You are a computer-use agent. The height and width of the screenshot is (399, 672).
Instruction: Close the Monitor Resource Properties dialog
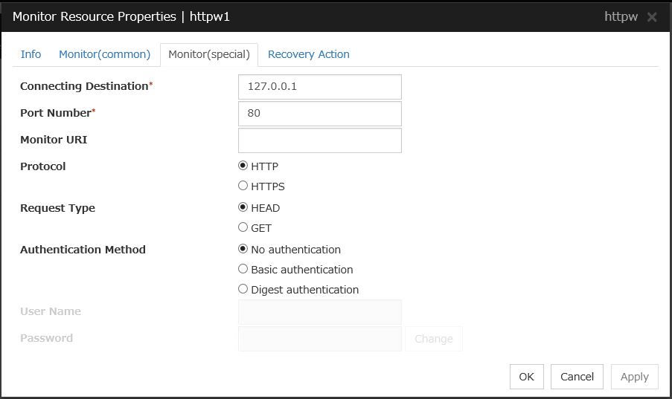point(652,17)
